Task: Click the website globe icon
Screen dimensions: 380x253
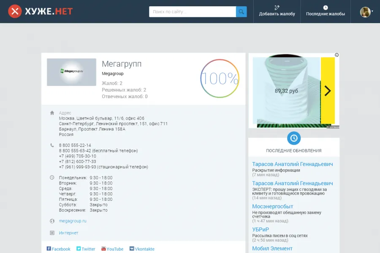Action: [x=52, y=221]
